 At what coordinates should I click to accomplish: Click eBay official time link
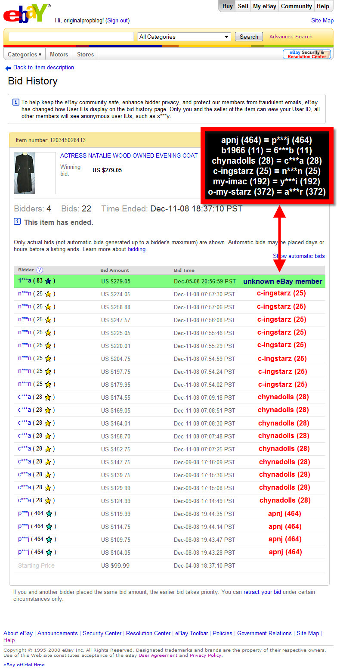pyautogui.click(x=24, y=665)
